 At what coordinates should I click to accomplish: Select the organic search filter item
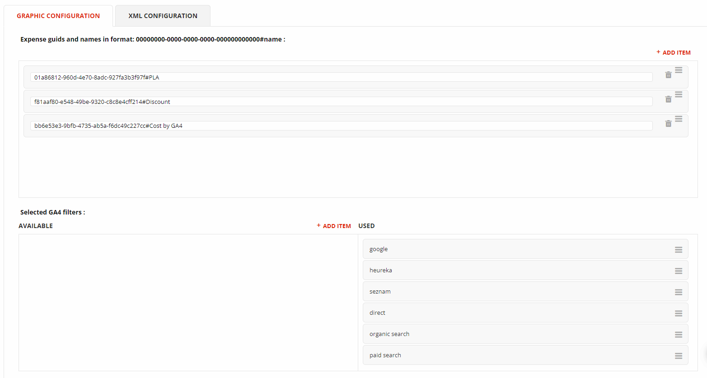tap(525, 334)
